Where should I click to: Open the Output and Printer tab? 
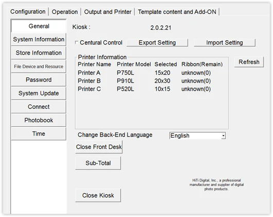pyautogui.click(x=107, y=12)
